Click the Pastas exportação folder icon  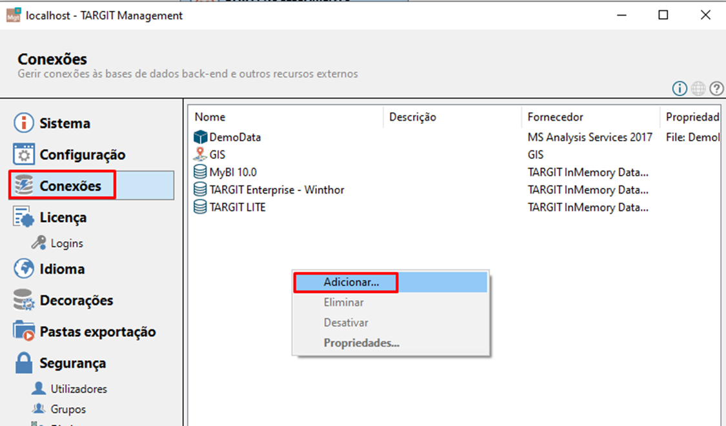(24, 331)
